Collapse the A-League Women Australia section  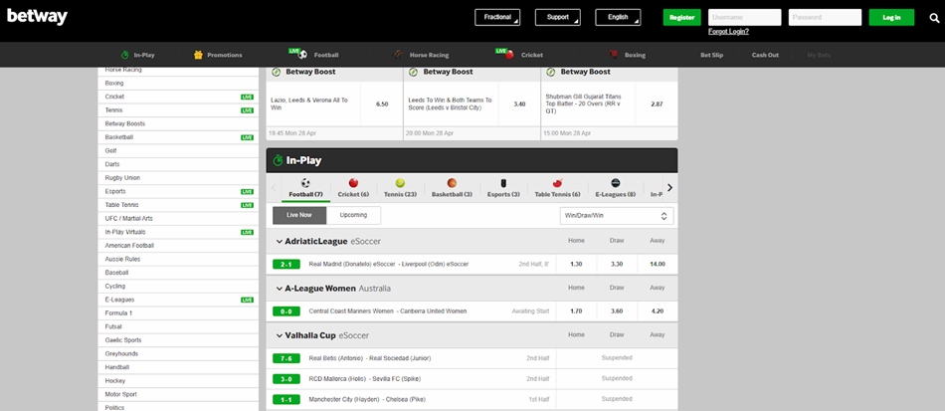pos(280,289)
